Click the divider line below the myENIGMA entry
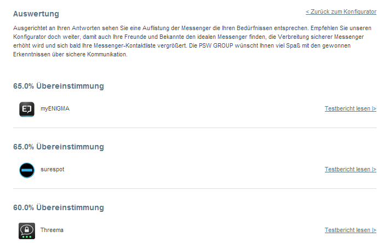 point(195,128)
